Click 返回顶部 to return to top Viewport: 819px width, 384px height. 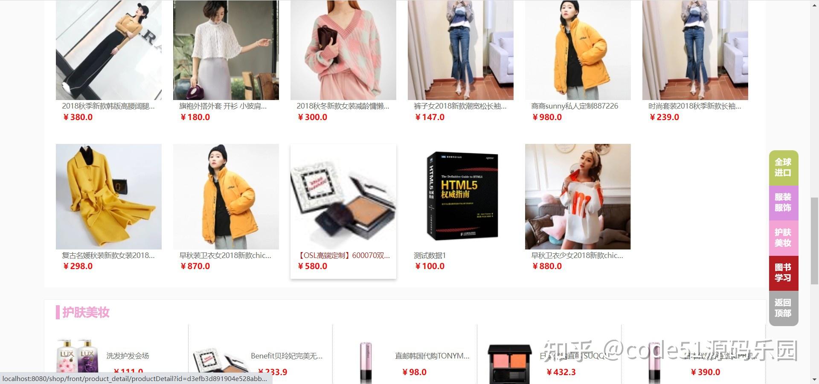pos(783,308)
